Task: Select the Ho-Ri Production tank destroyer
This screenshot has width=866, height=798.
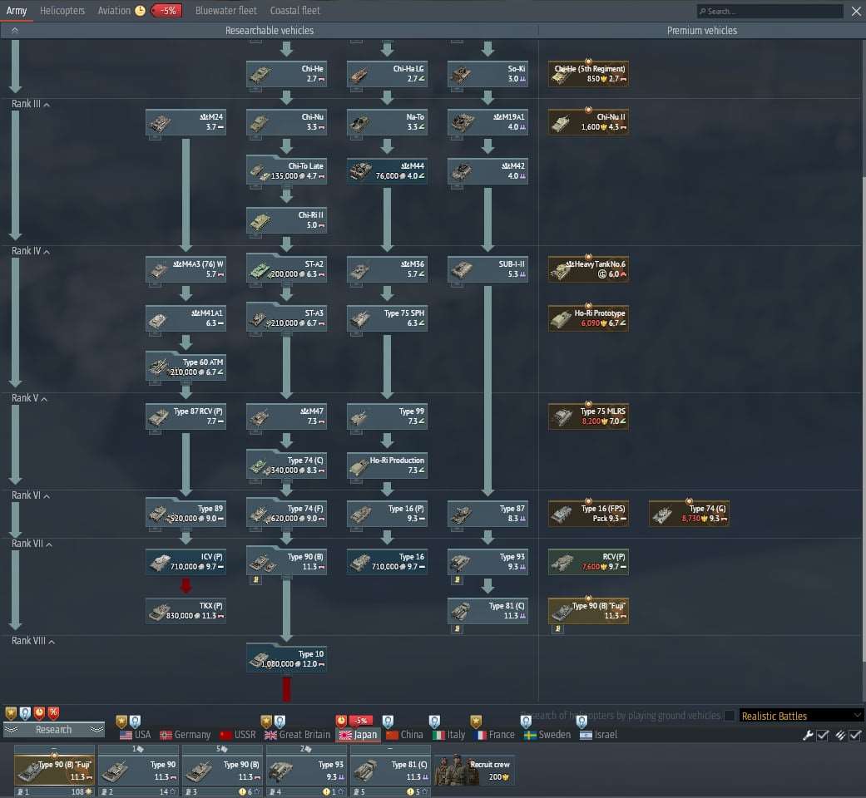Action: point(387,465)
